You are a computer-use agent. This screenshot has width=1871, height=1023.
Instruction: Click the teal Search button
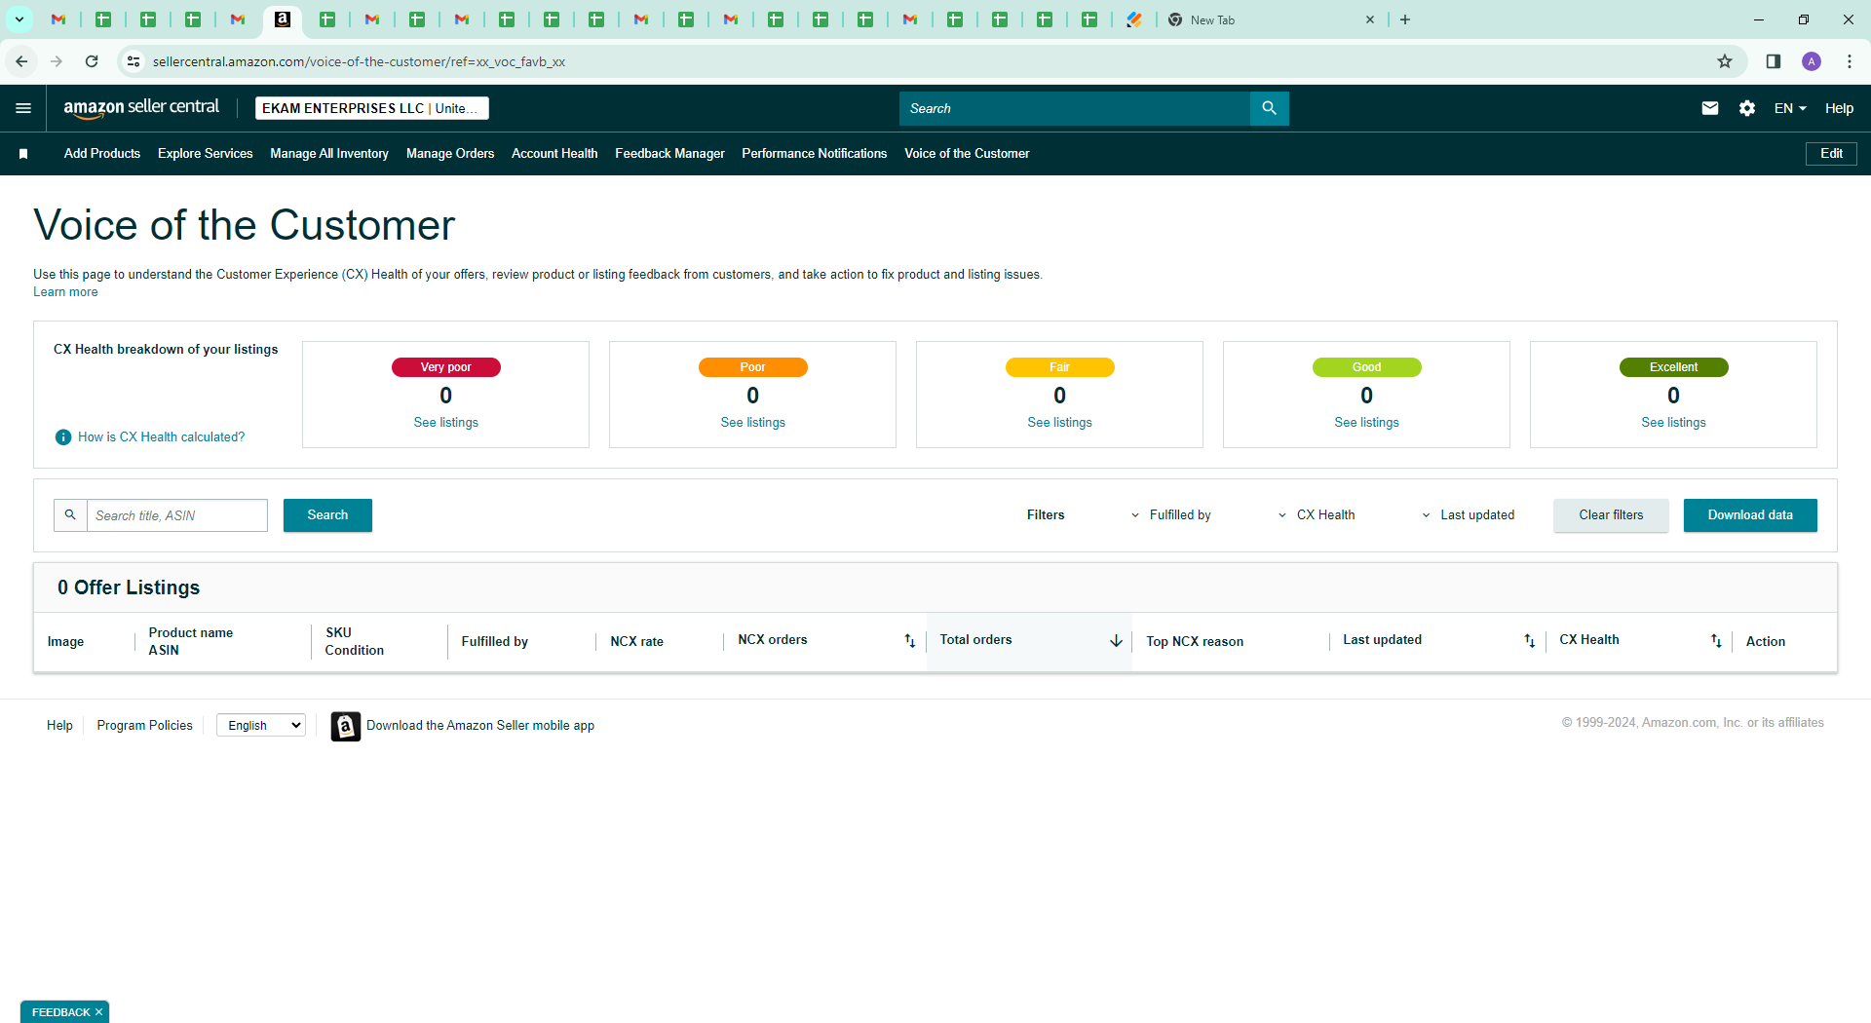[x=327, y=515]
